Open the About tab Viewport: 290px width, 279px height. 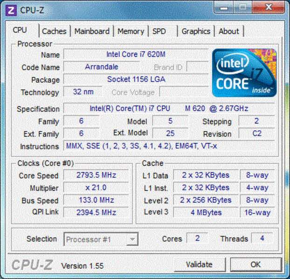[229, 31]
